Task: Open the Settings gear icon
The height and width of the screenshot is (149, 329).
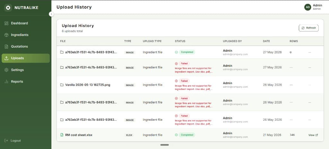Action: click(x=6, y=70)
